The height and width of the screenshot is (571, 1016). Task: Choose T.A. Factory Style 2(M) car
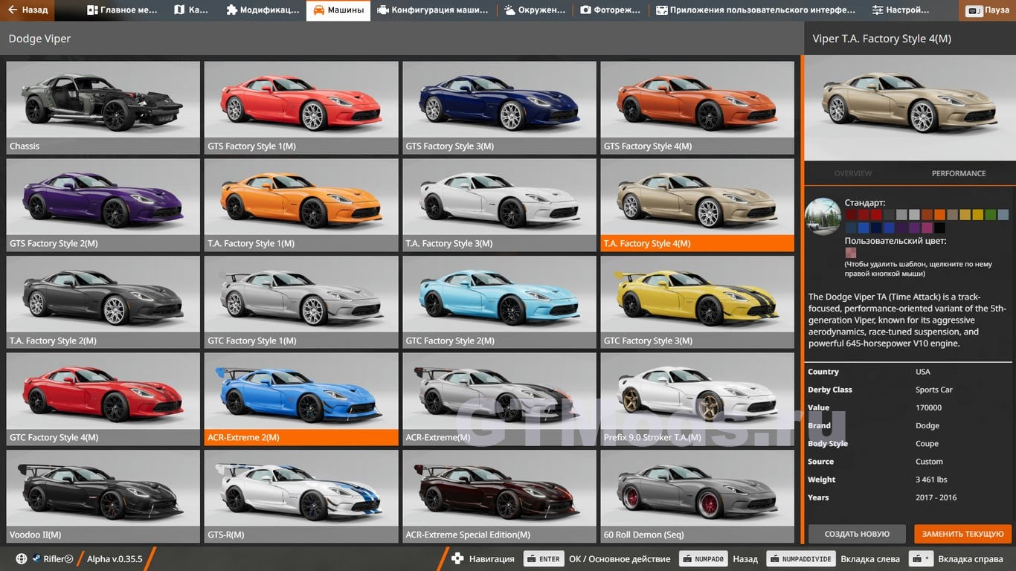(x=103, y=302)
